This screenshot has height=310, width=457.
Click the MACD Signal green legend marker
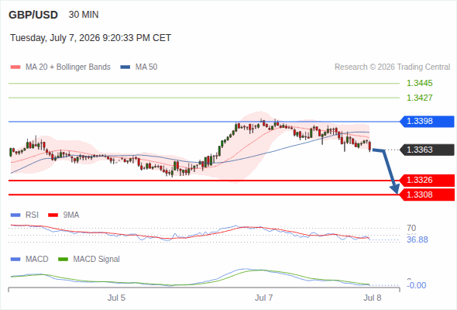click(x=63, y=260)
